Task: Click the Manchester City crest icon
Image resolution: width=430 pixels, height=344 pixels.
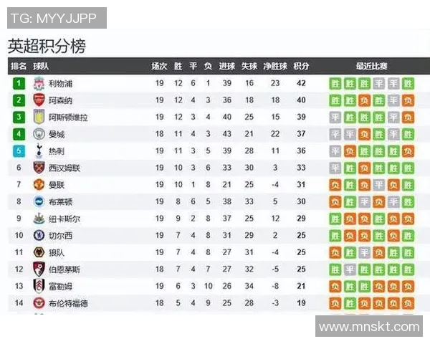Action: [x=38, y=134]
